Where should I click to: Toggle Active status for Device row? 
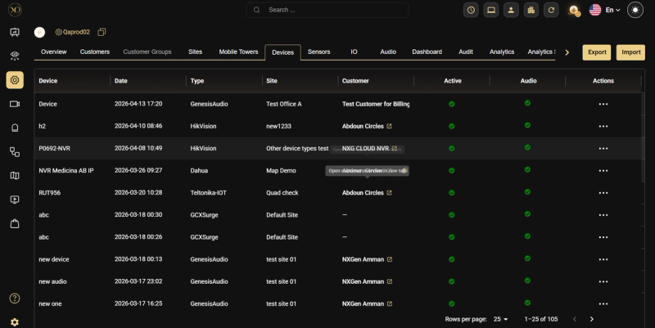[x=452, y=104]
